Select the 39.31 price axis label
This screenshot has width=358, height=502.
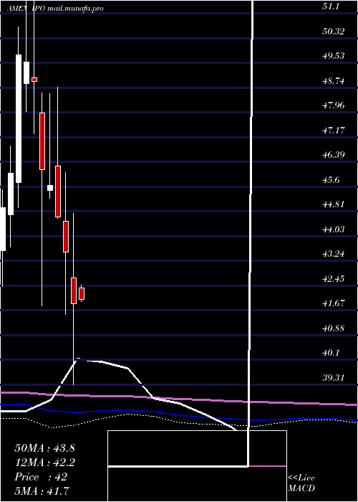[x=334, y=378]
